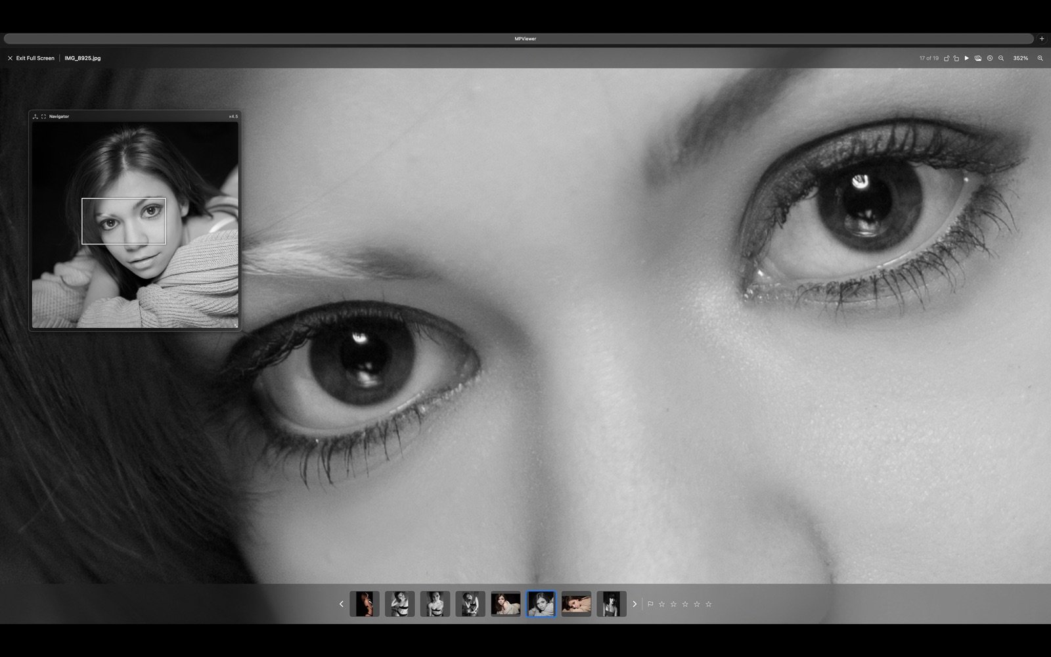Go to previous thumbnails in filmstrip
Viewport: 1051px width, 657px height.
(341, 604)
